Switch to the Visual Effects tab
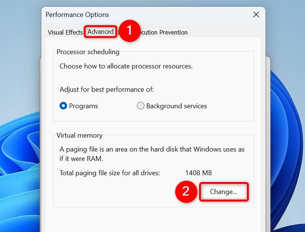 [x=64, y=32]
